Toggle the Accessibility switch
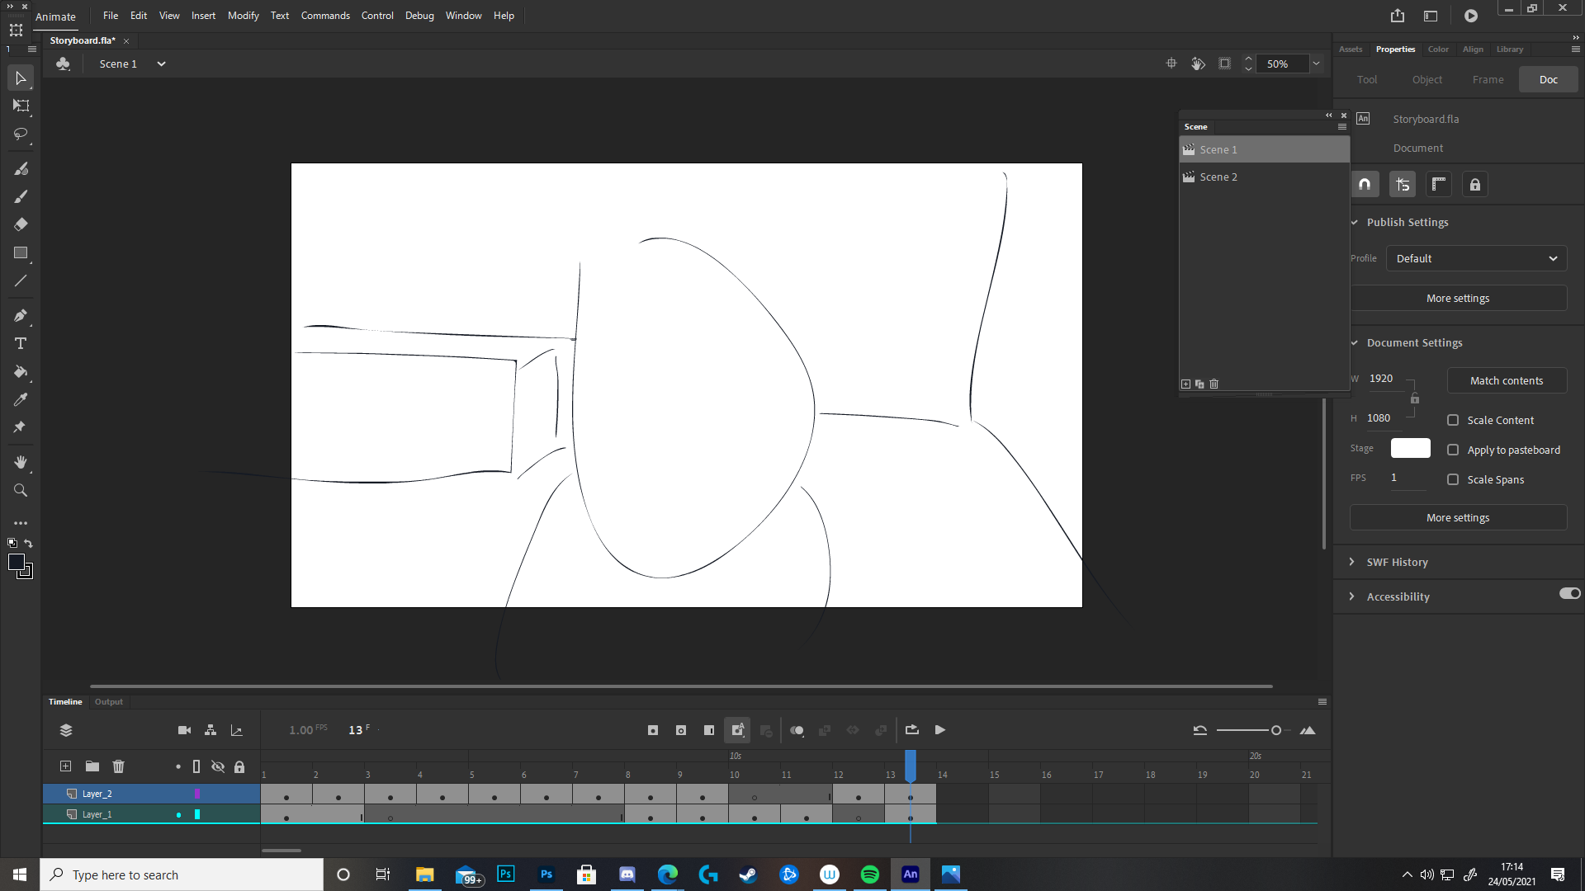Image resolution: width=1585 pixels, height=891 pixels. coord(1569,594)
